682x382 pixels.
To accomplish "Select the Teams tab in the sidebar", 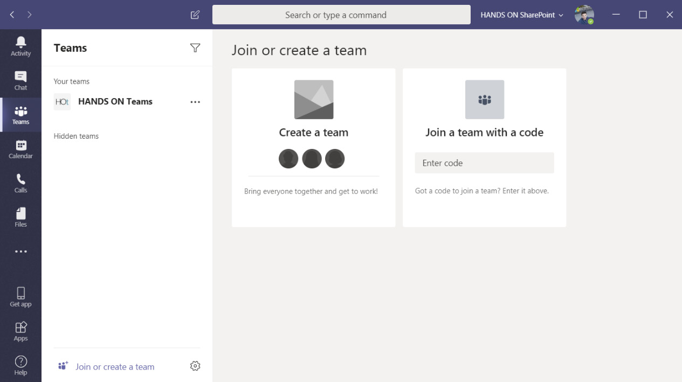I will [x=20, y=114].
